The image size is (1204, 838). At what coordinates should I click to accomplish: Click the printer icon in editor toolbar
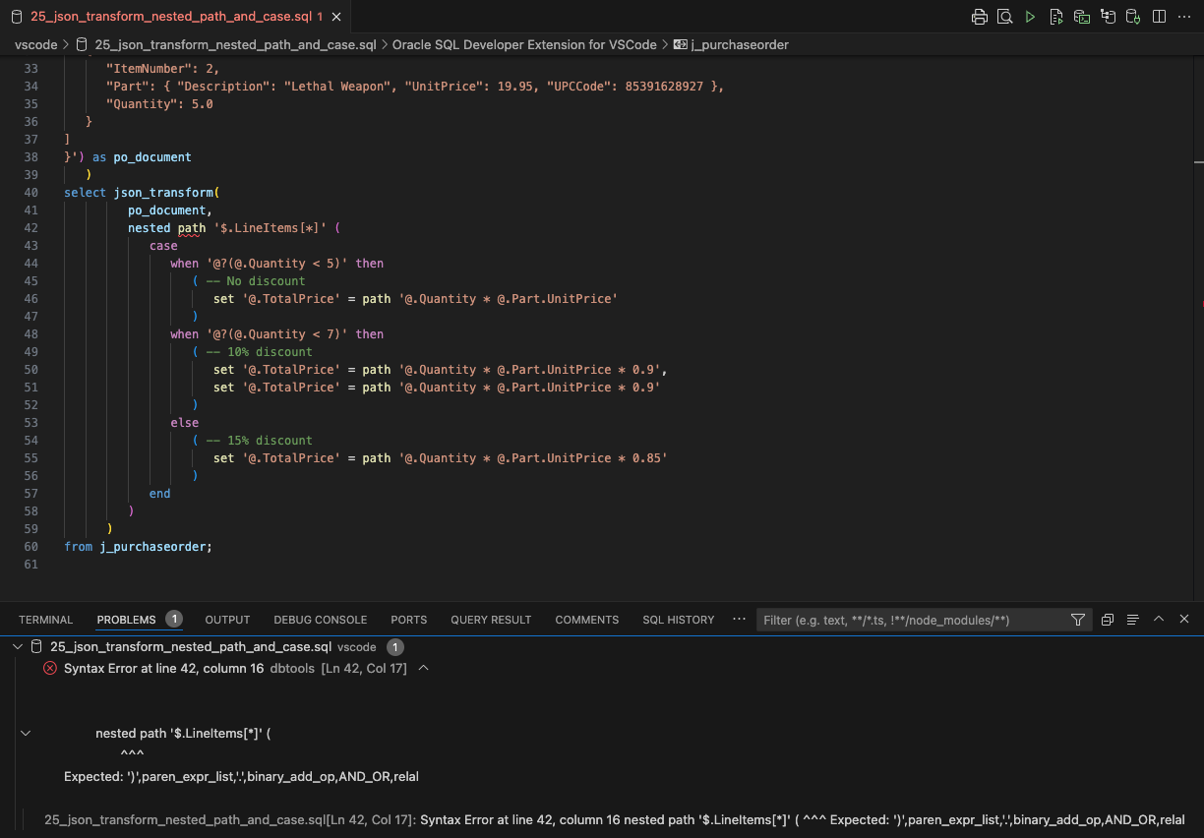[x=979, y=17]
